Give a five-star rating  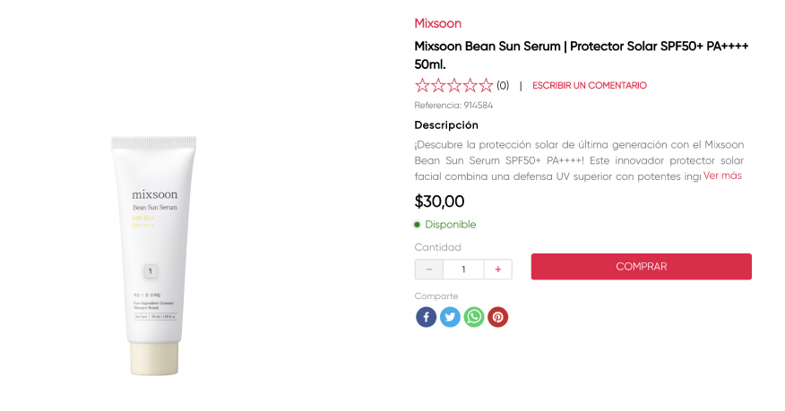point(486,86)
